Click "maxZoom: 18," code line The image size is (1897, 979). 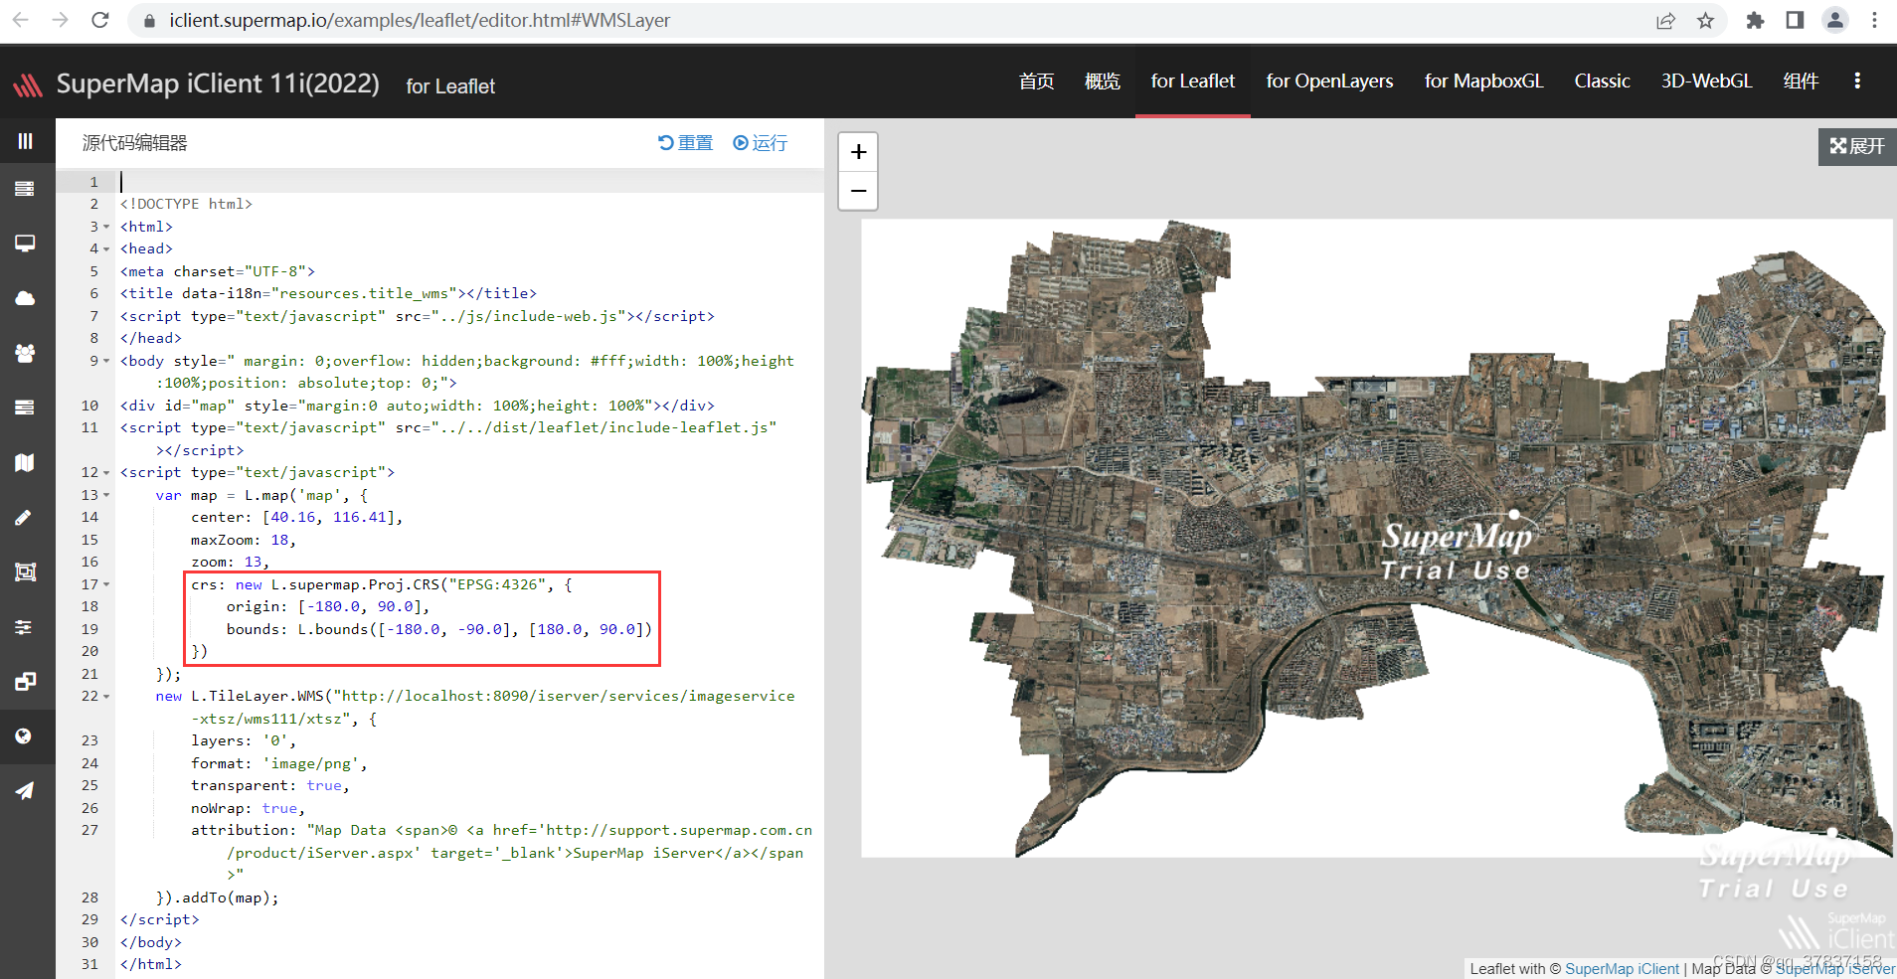tap(244, 540)
